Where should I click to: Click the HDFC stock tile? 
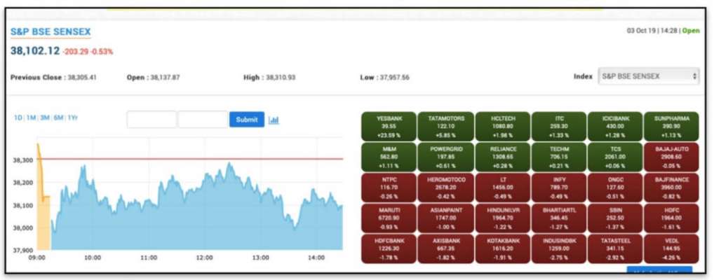(672, 218)
